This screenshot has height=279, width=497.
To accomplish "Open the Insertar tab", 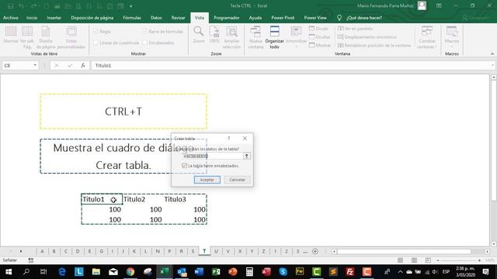I will pyautogui.click(x=54, y=18).
